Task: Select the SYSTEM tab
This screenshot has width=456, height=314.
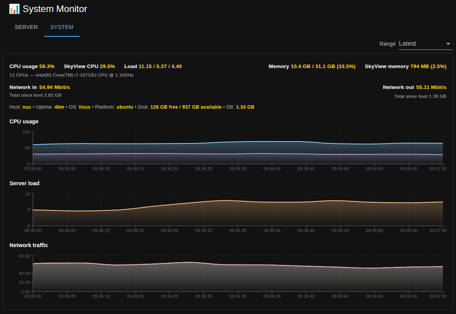Action: coord(62,27)
